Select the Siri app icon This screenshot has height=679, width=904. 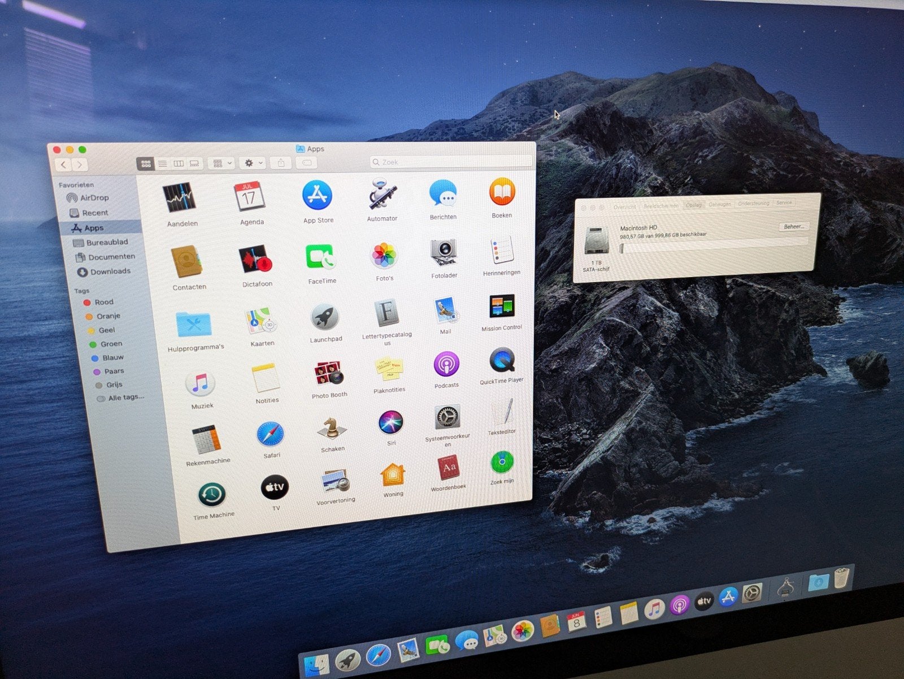(x=390, y=423)
